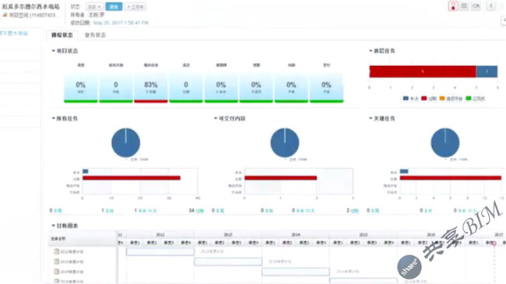The image size is (506, 284).
Task: Collapse the project status section triangle
Action: coord(53,51)
